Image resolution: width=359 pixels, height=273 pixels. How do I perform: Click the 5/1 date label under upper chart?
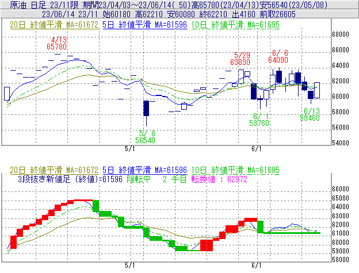click(x=130, y=149)
